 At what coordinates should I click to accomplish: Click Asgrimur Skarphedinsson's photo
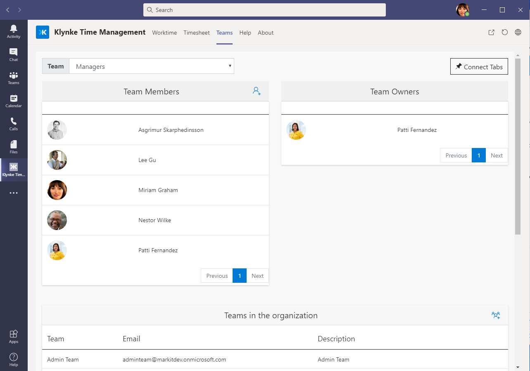pyautogui.click(x=57, y=130)
